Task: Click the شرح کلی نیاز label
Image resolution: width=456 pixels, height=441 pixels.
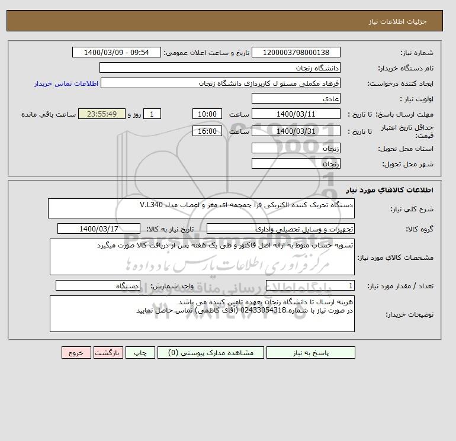Action: (412, 209)
